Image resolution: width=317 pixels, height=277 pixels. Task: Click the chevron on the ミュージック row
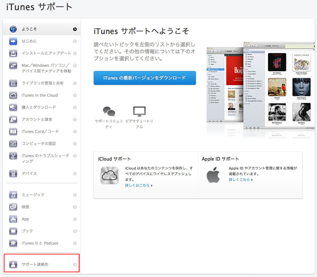coord(75,195)
